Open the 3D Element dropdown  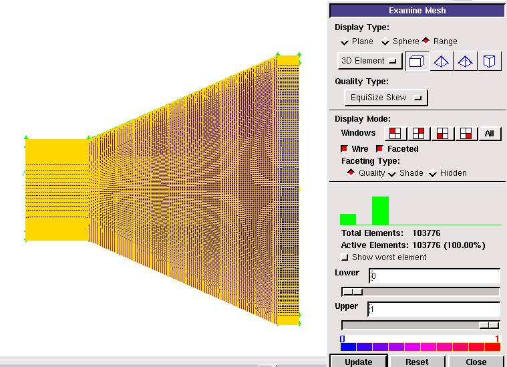click(369, 61)
